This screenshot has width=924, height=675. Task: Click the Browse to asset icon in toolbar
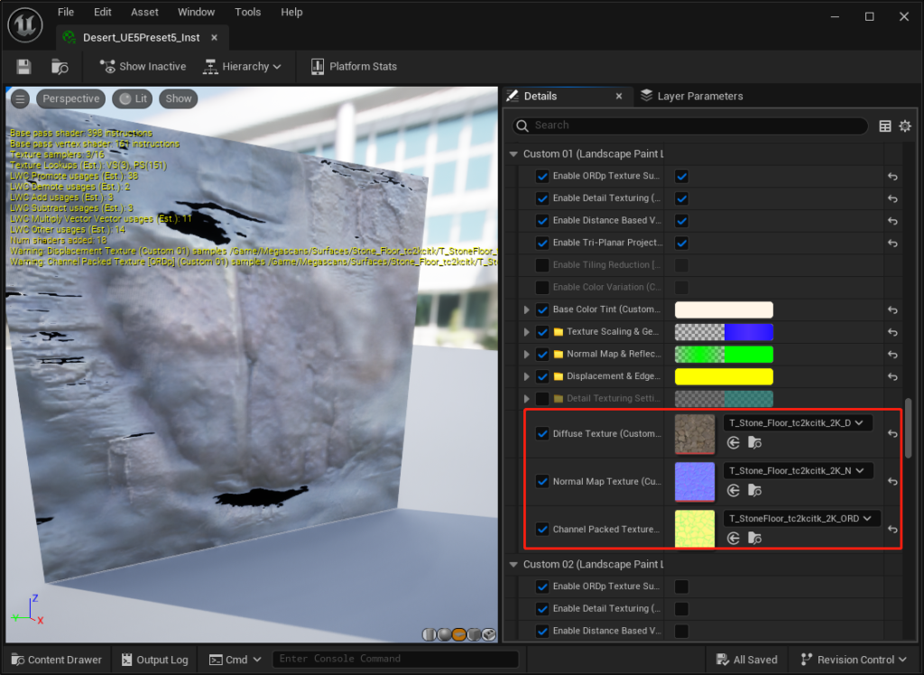(x=60, y=67)
